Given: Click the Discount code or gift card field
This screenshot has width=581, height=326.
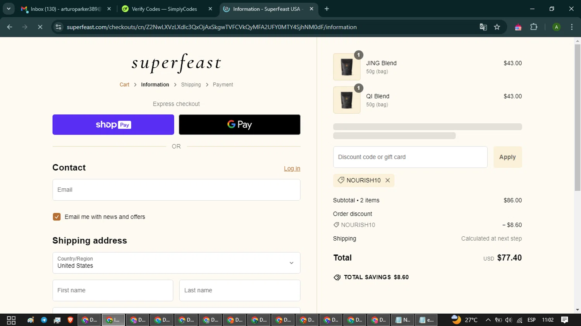Looking at the screenshot, I should [410, 157].
